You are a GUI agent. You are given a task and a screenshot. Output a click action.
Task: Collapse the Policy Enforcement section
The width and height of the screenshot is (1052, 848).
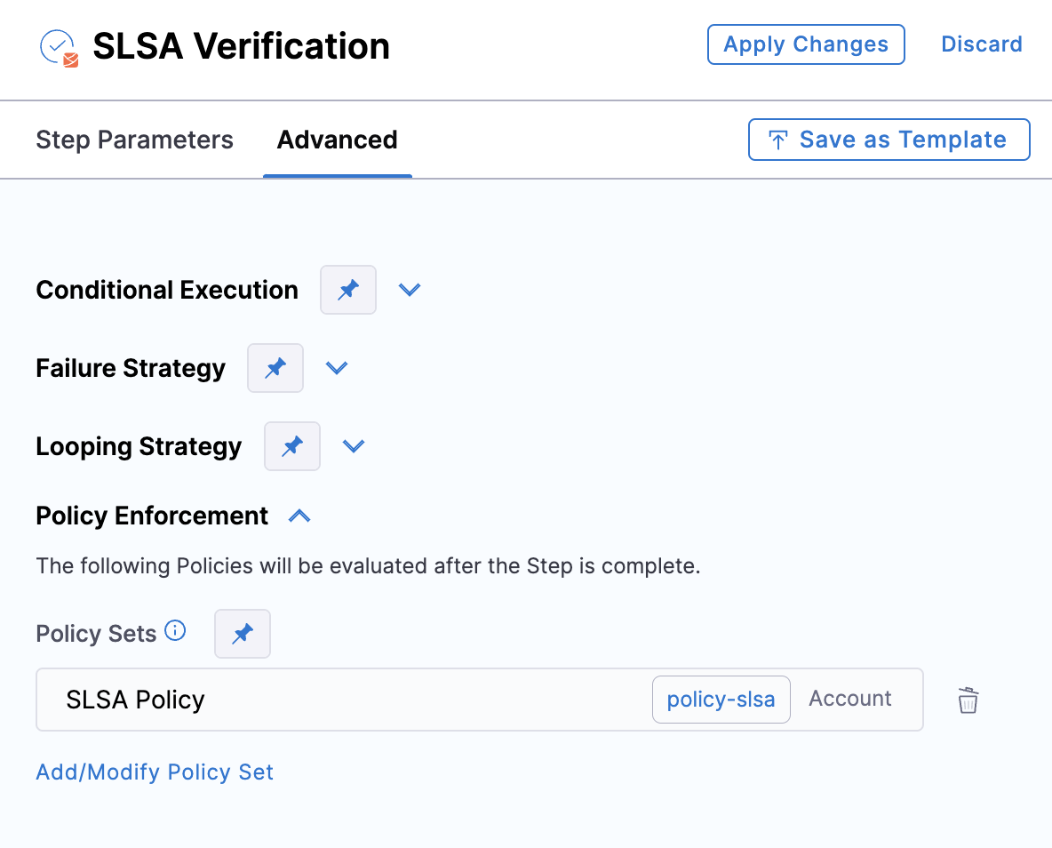click(x=299, y=516)
